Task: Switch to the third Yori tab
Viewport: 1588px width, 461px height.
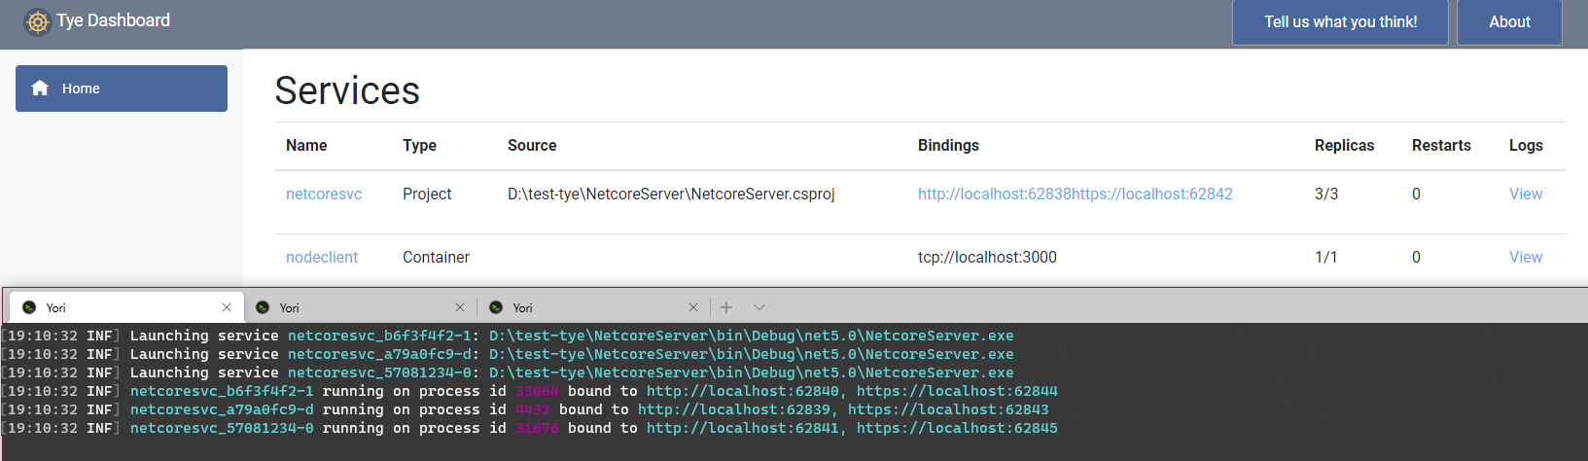Action: point(583,307)
